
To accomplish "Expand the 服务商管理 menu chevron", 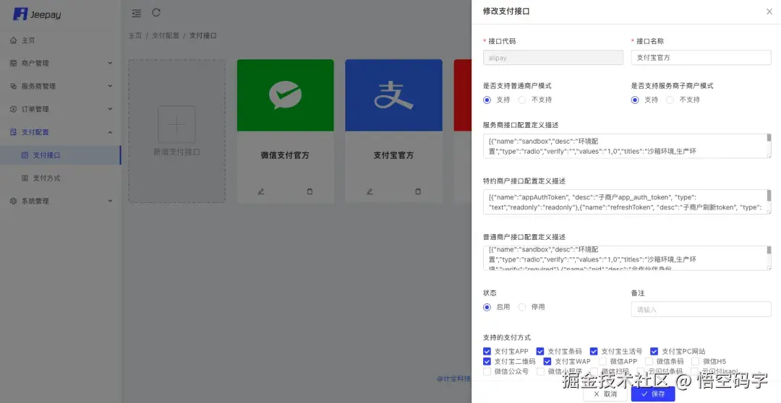I will pyautogui.click(x=110, y=86).
